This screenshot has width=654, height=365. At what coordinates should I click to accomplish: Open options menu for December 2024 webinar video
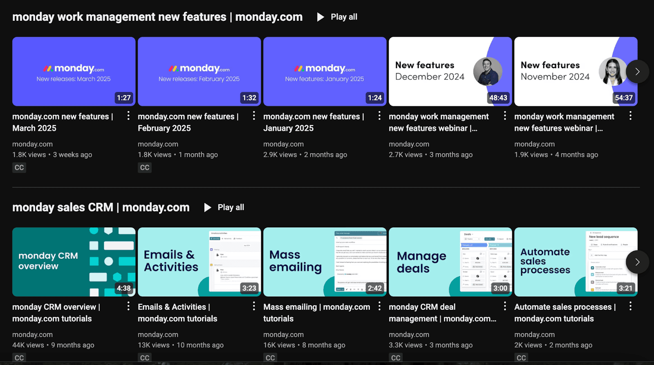[505, 116]
